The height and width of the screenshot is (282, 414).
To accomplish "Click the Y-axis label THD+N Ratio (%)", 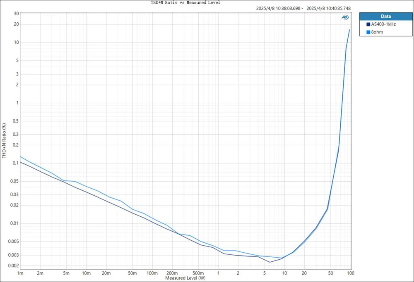I will 4,141.
